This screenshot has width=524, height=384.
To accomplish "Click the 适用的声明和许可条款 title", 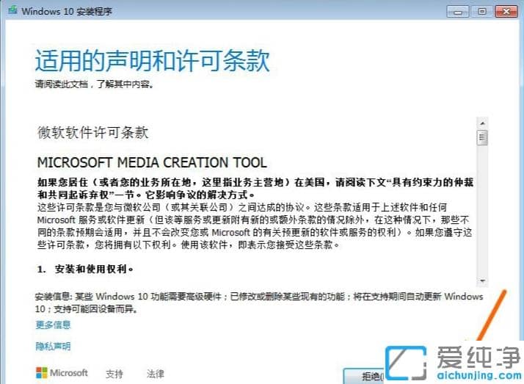I will coord(153,60).
